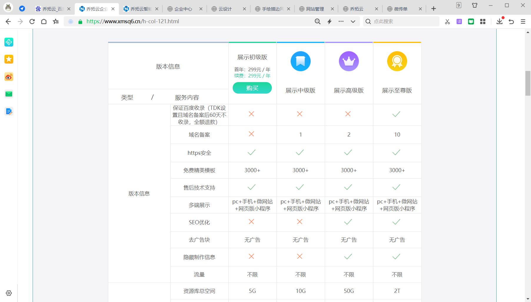Click the green 购买 button
The image size is (531, 302).
pos(252,88)
